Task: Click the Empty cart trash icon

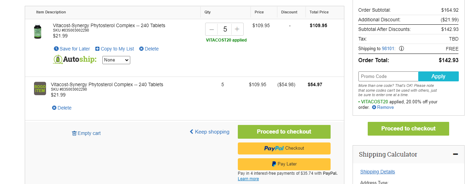Action: [74, 133]
